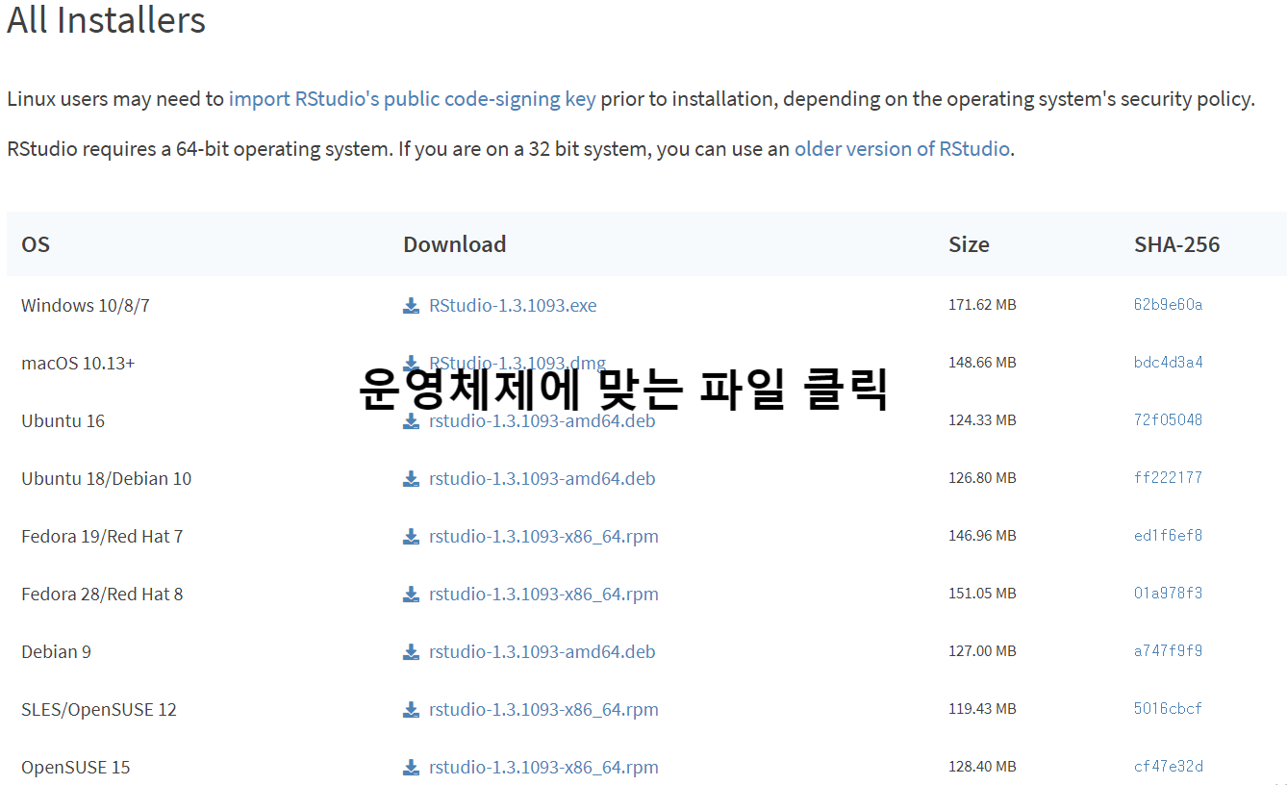This screenshot has width=1287, height=785.
Task: Download RStudio-1.3.1093.exe for Windows
Action: [x=513, y=305]
